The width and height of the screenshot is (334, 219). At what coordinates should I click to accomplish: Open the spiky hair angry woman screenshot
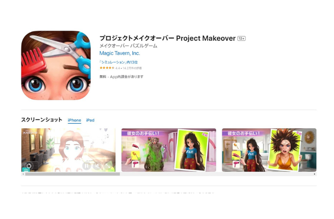269,150
